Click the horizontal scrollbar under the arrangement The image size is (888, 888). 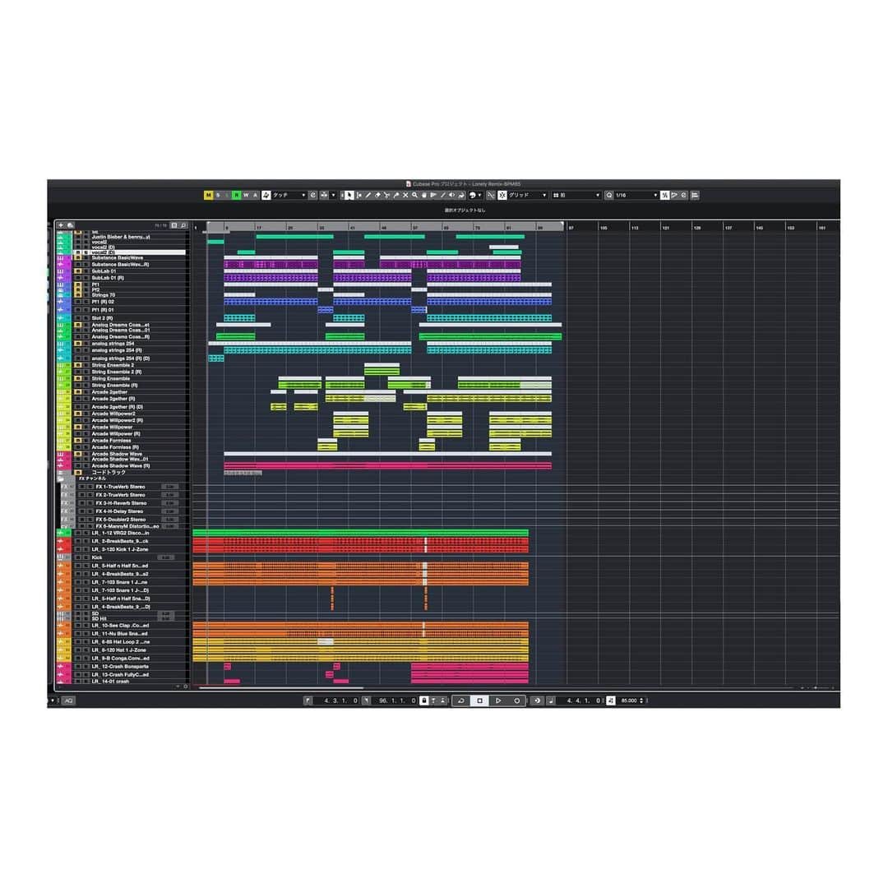click(x=282, y=687)
